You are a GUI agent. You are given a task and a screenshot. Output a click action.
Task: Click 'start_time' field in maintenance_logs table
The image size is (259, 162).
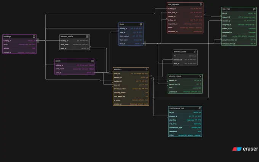185,120
